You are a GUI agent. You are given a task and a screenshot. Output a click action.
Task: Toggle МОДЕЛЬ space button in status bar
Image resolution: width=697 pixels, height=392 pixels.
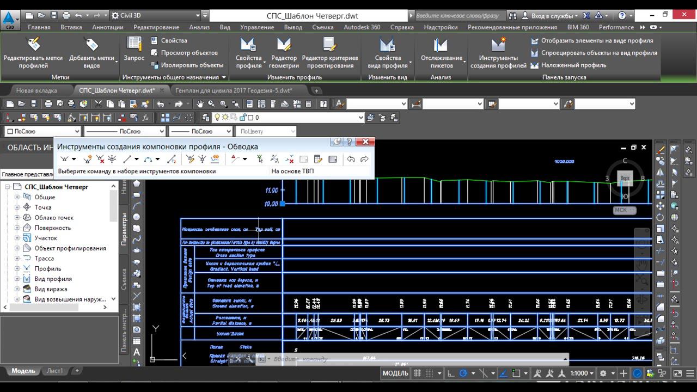pyautogui.click(x=395, y=373)
